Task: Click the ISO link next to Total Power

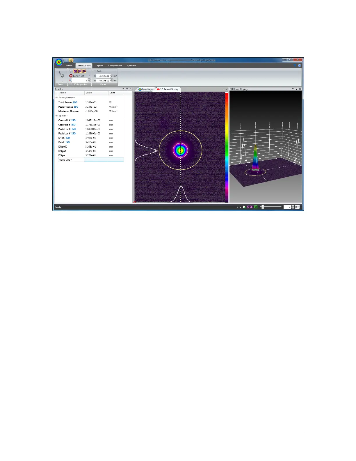Action: click(75, 102)
